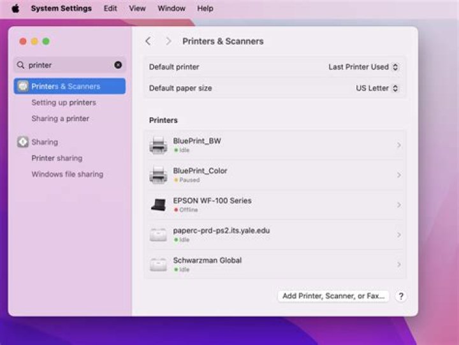The height and width of the screenshot is (345, 459).
Task: Click the EPSON WF-100 Series name
Action: point(212,201)
